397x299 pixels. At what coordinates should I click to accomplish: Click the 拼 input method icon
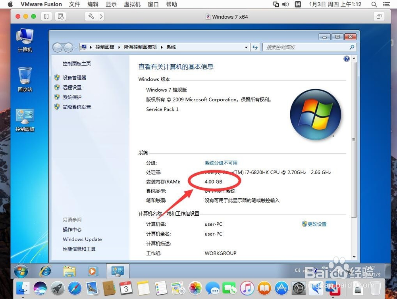pyautogui.click(x=298, y=4)
